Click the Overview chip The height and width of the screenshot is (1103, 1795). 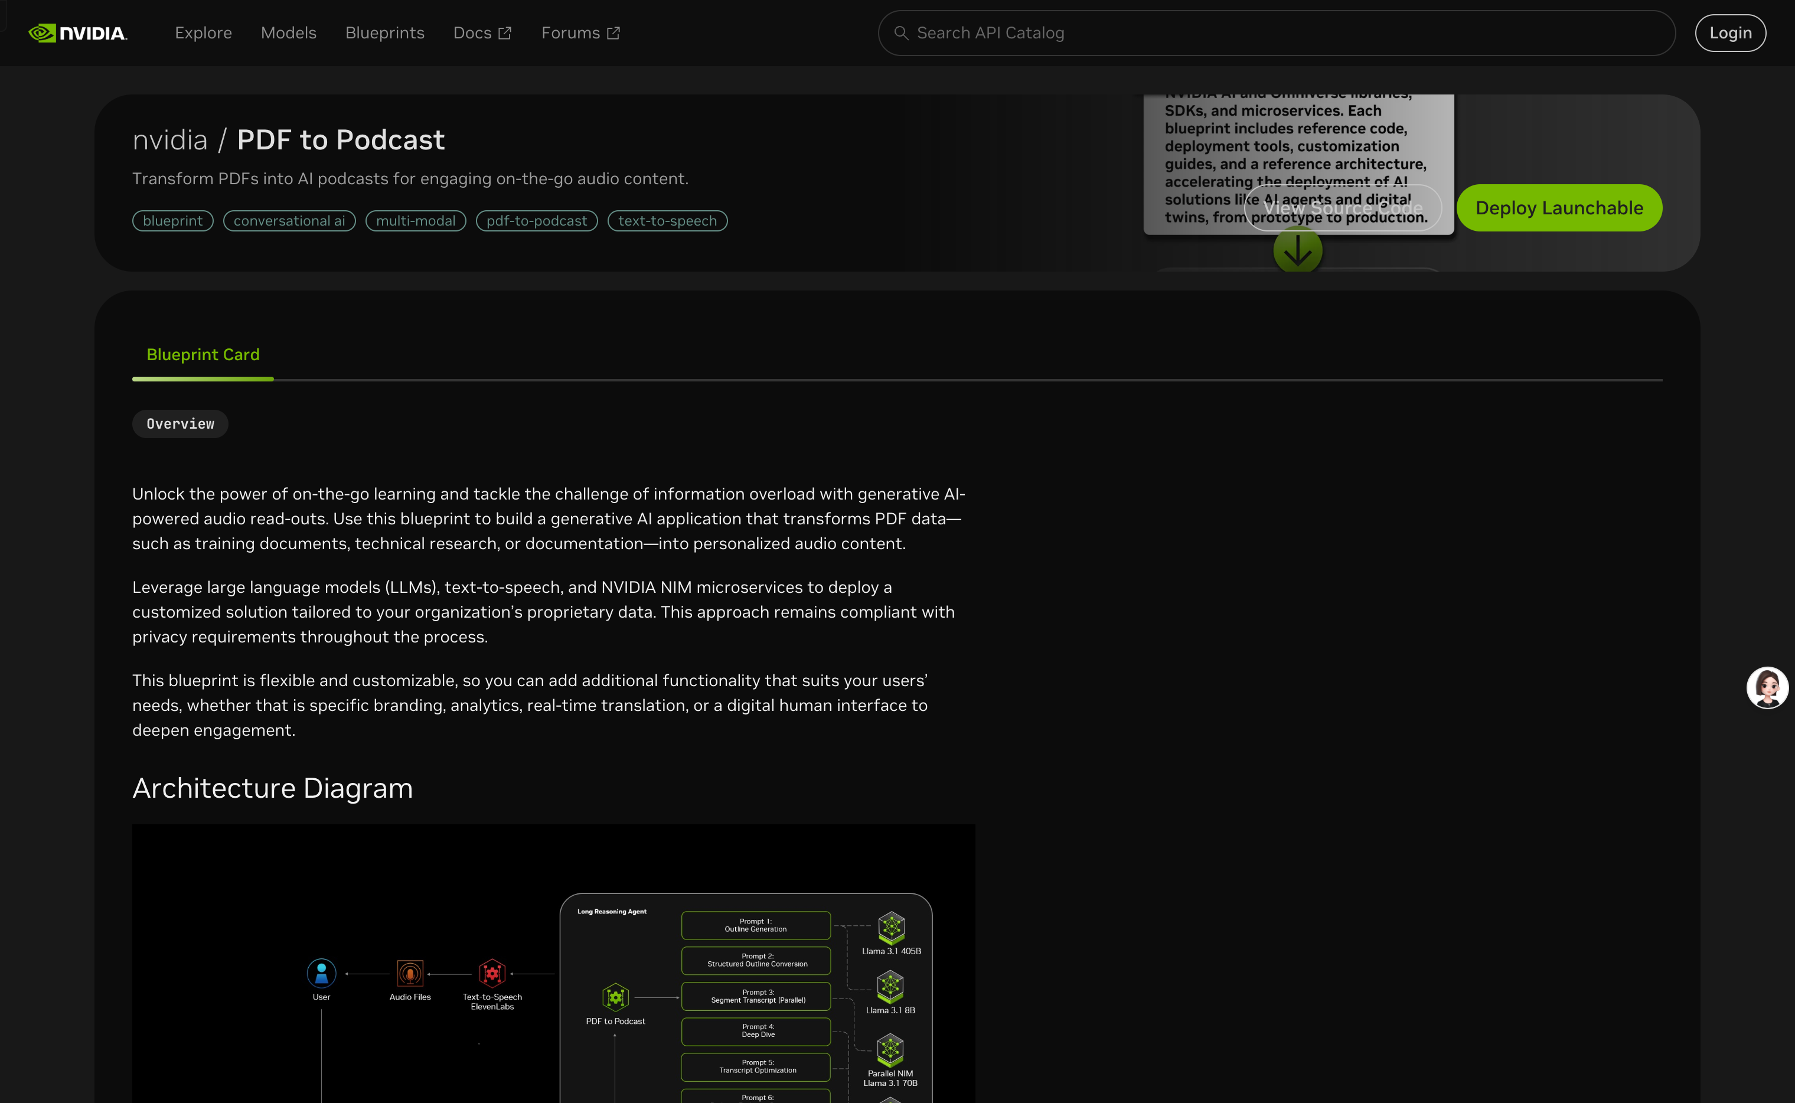coord(180,424)
